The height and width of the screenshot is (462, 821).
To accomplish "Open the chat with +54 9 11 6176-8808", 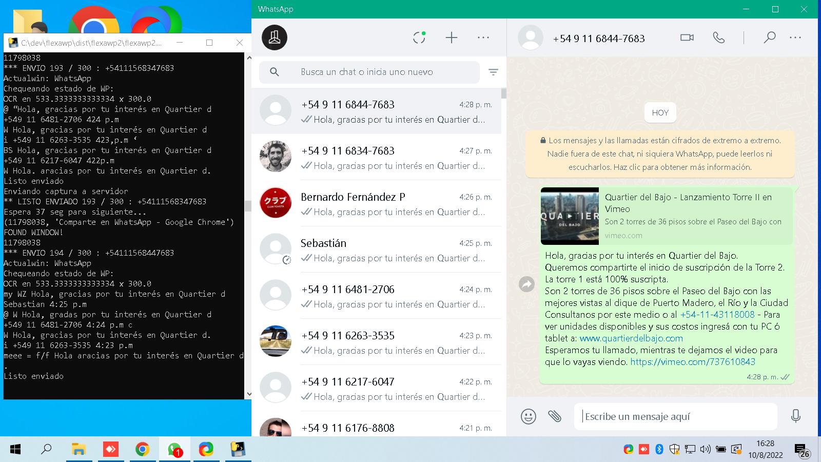I will click(376, 424).
